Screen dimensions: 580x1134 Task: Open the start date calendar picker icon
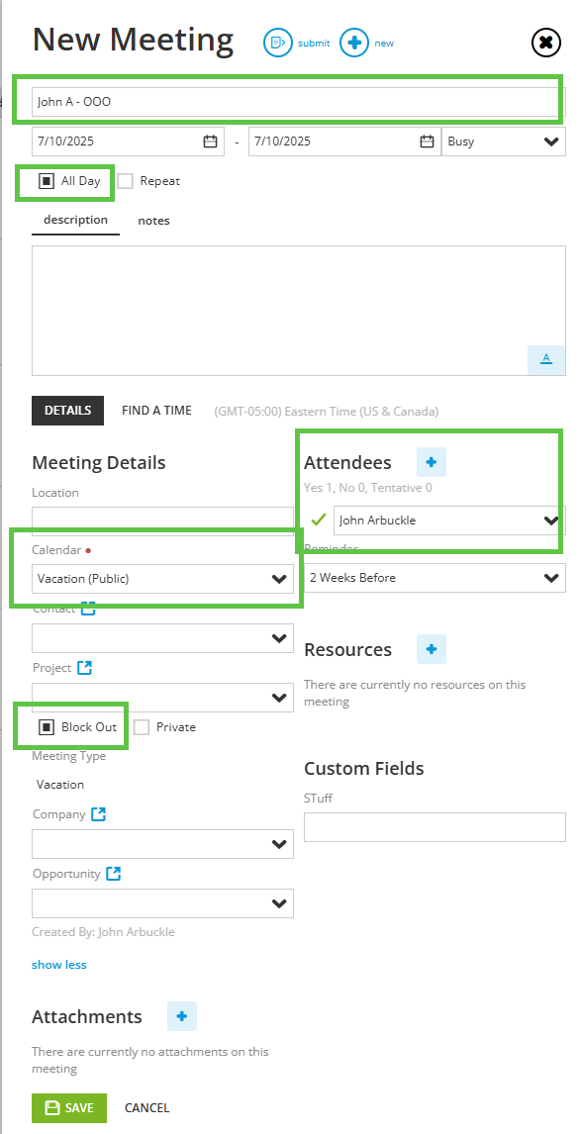tap(210, 142)
